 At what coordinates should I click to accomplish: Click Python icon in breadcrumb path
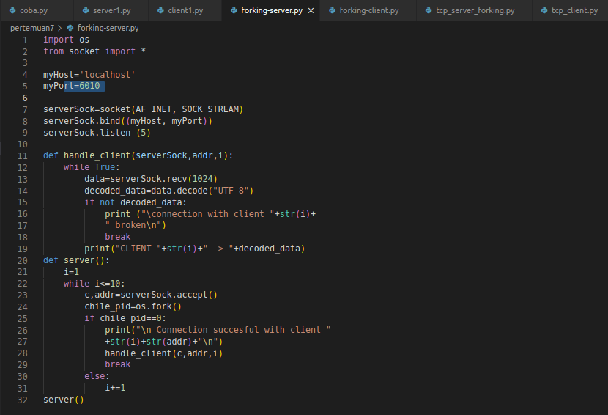tap(70, 28)
